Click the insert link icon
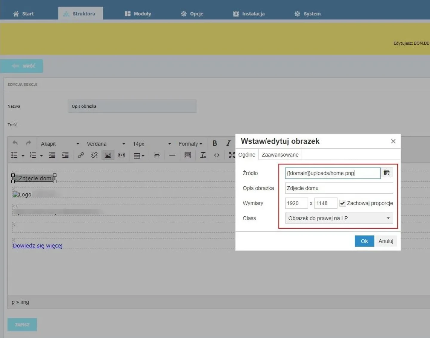 81,155
